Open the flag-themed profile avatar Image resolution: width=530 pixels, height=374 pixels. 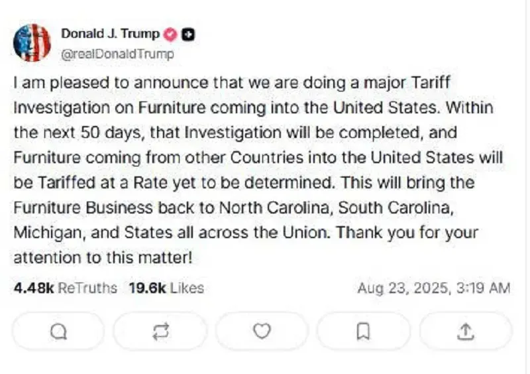point(32,43)
